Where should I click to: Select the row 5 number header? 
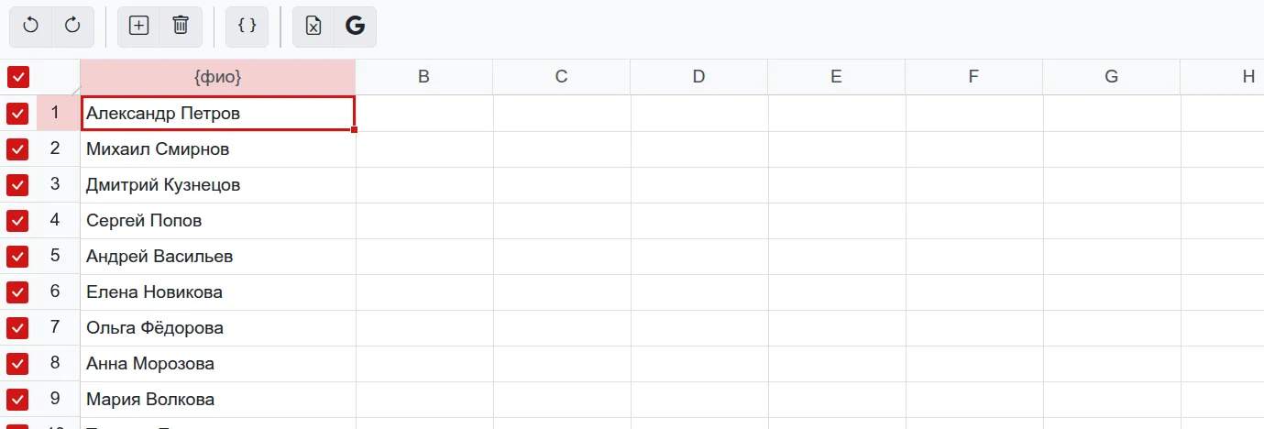[x=55, y=256]
